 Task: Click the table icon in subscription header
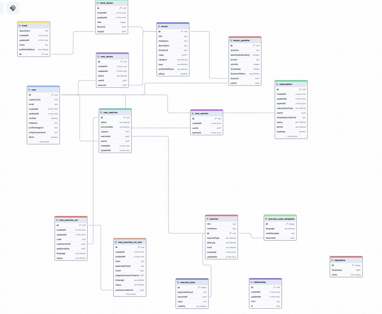tap(277, 84)
